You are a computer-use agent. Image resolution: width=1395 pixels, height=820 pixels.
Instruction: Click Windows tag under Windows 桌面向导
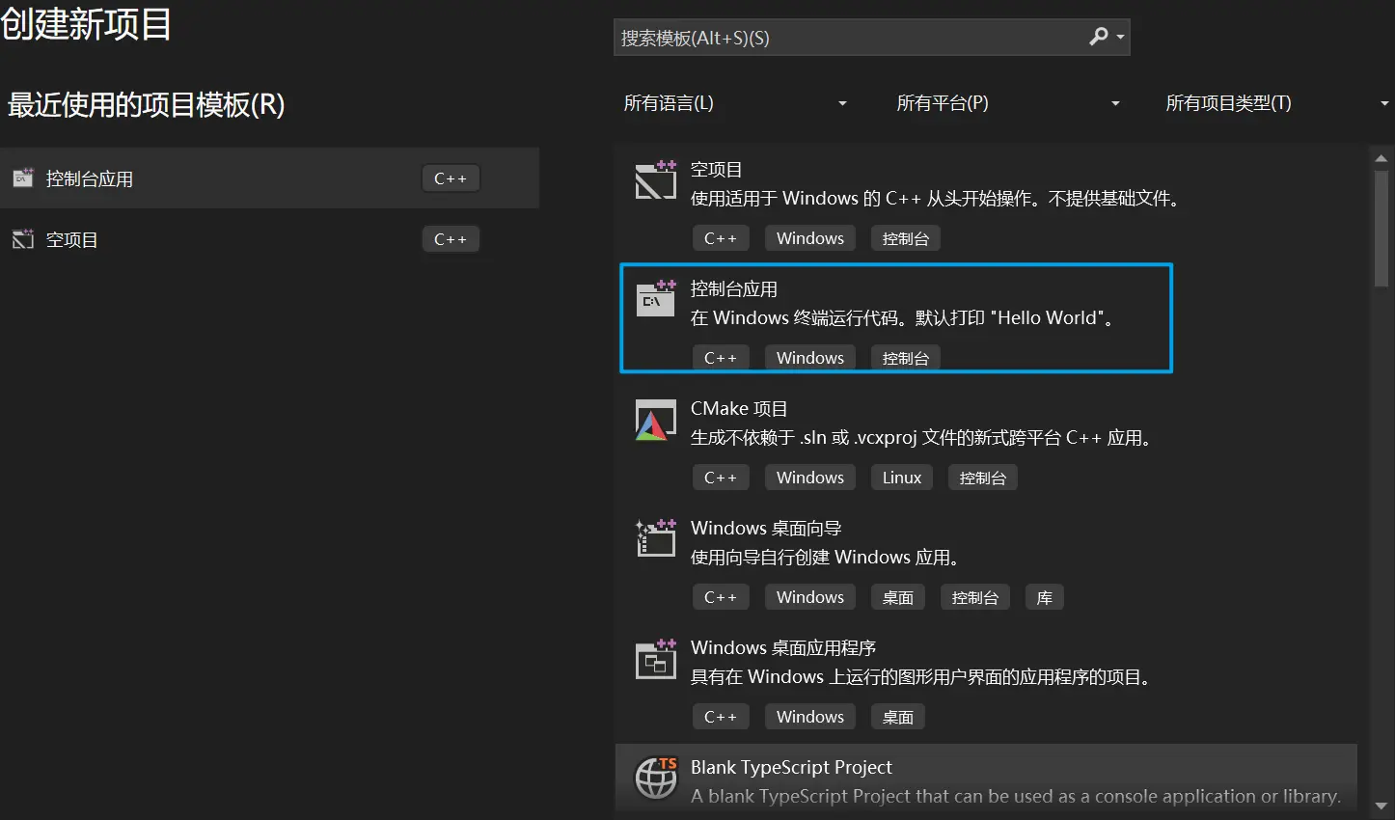(x=810, y=597)
